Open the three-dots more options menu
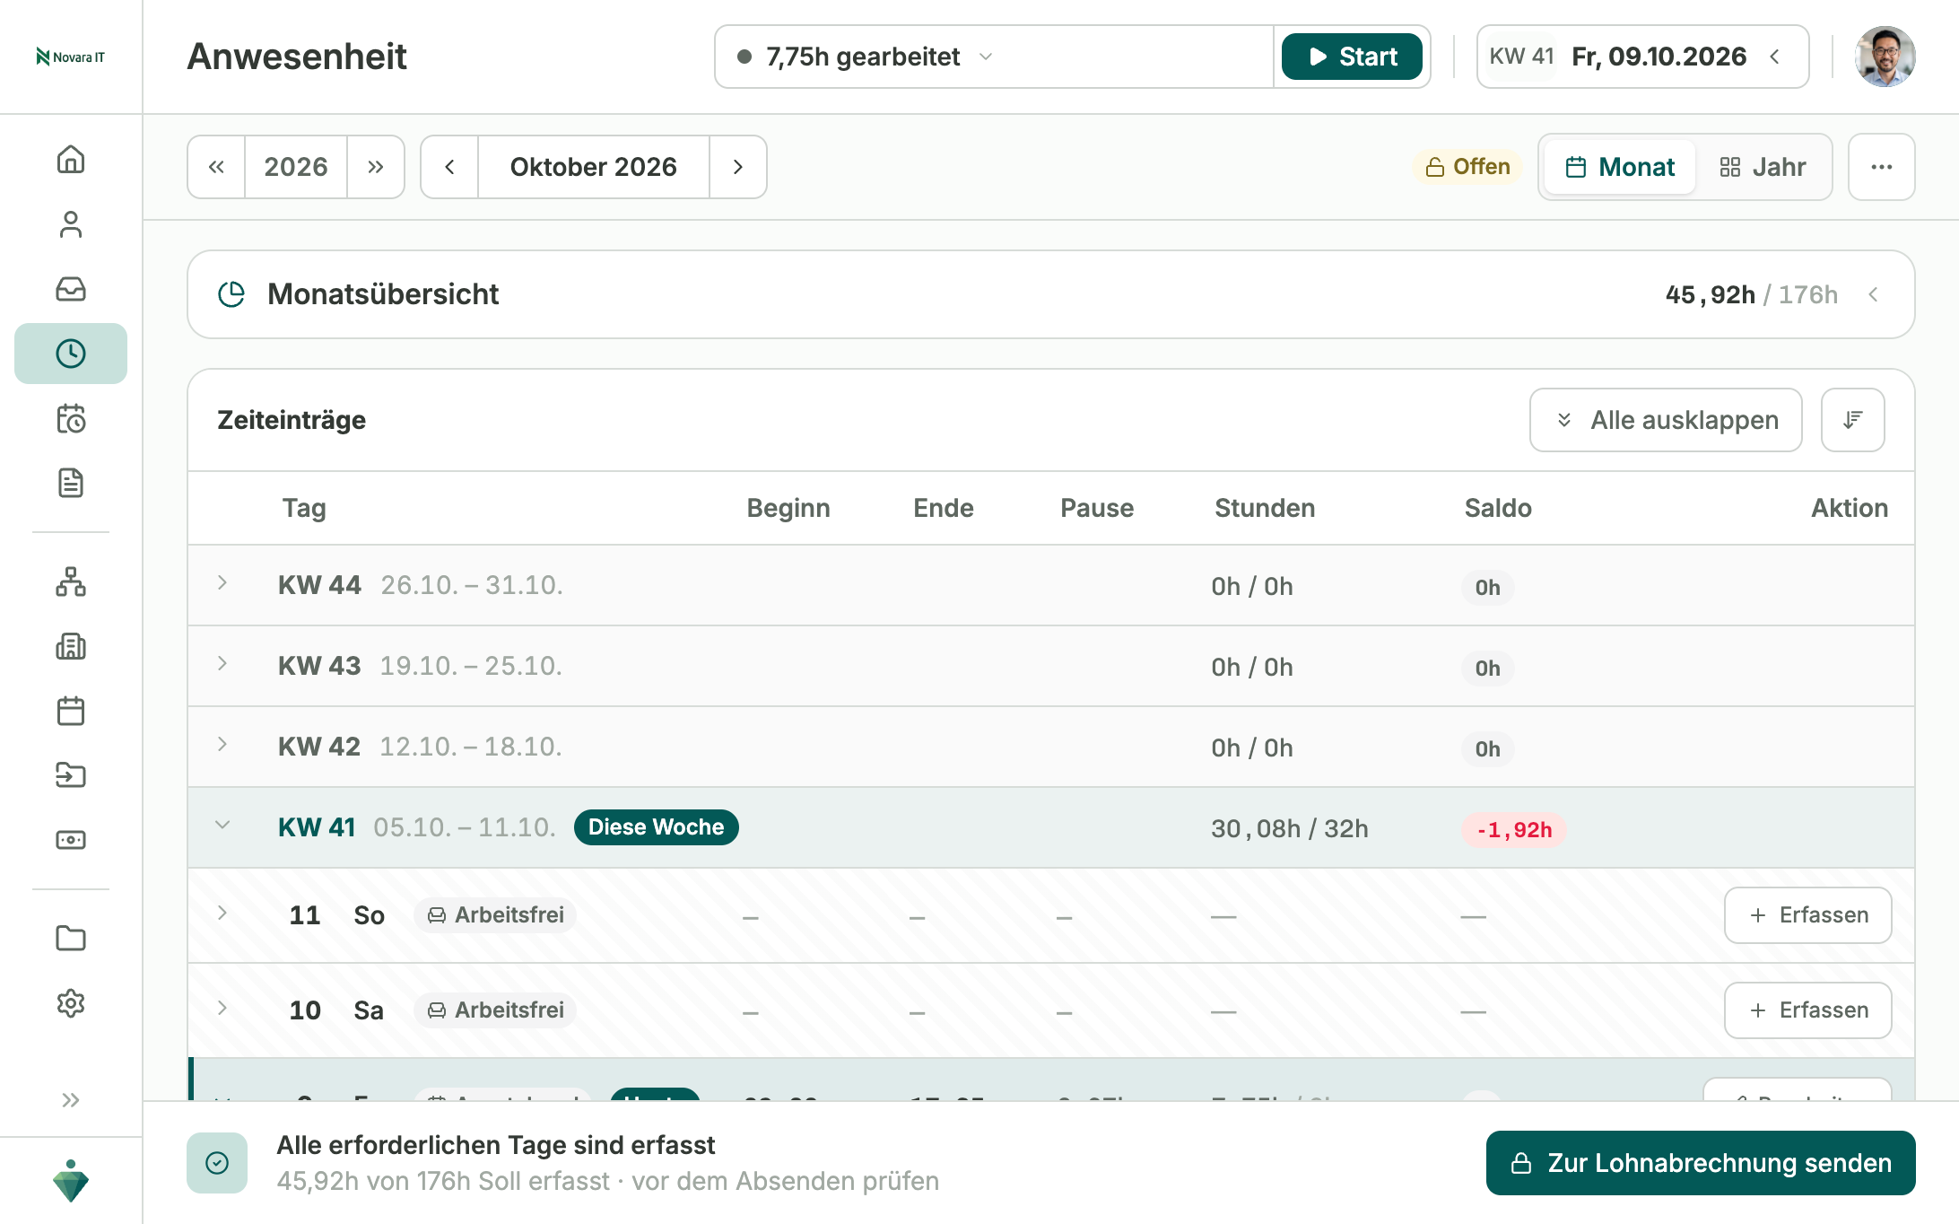This screenshot has height=1224, width=1959. [x=1882, y=167]
